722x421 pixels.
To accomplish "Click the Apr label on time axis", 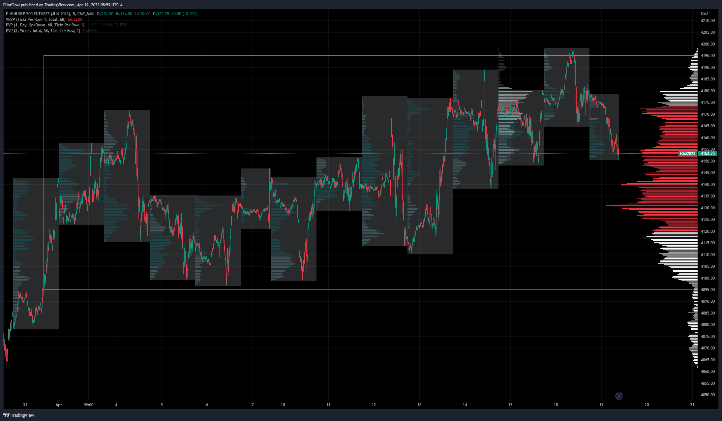I will (x=59, y=405).
